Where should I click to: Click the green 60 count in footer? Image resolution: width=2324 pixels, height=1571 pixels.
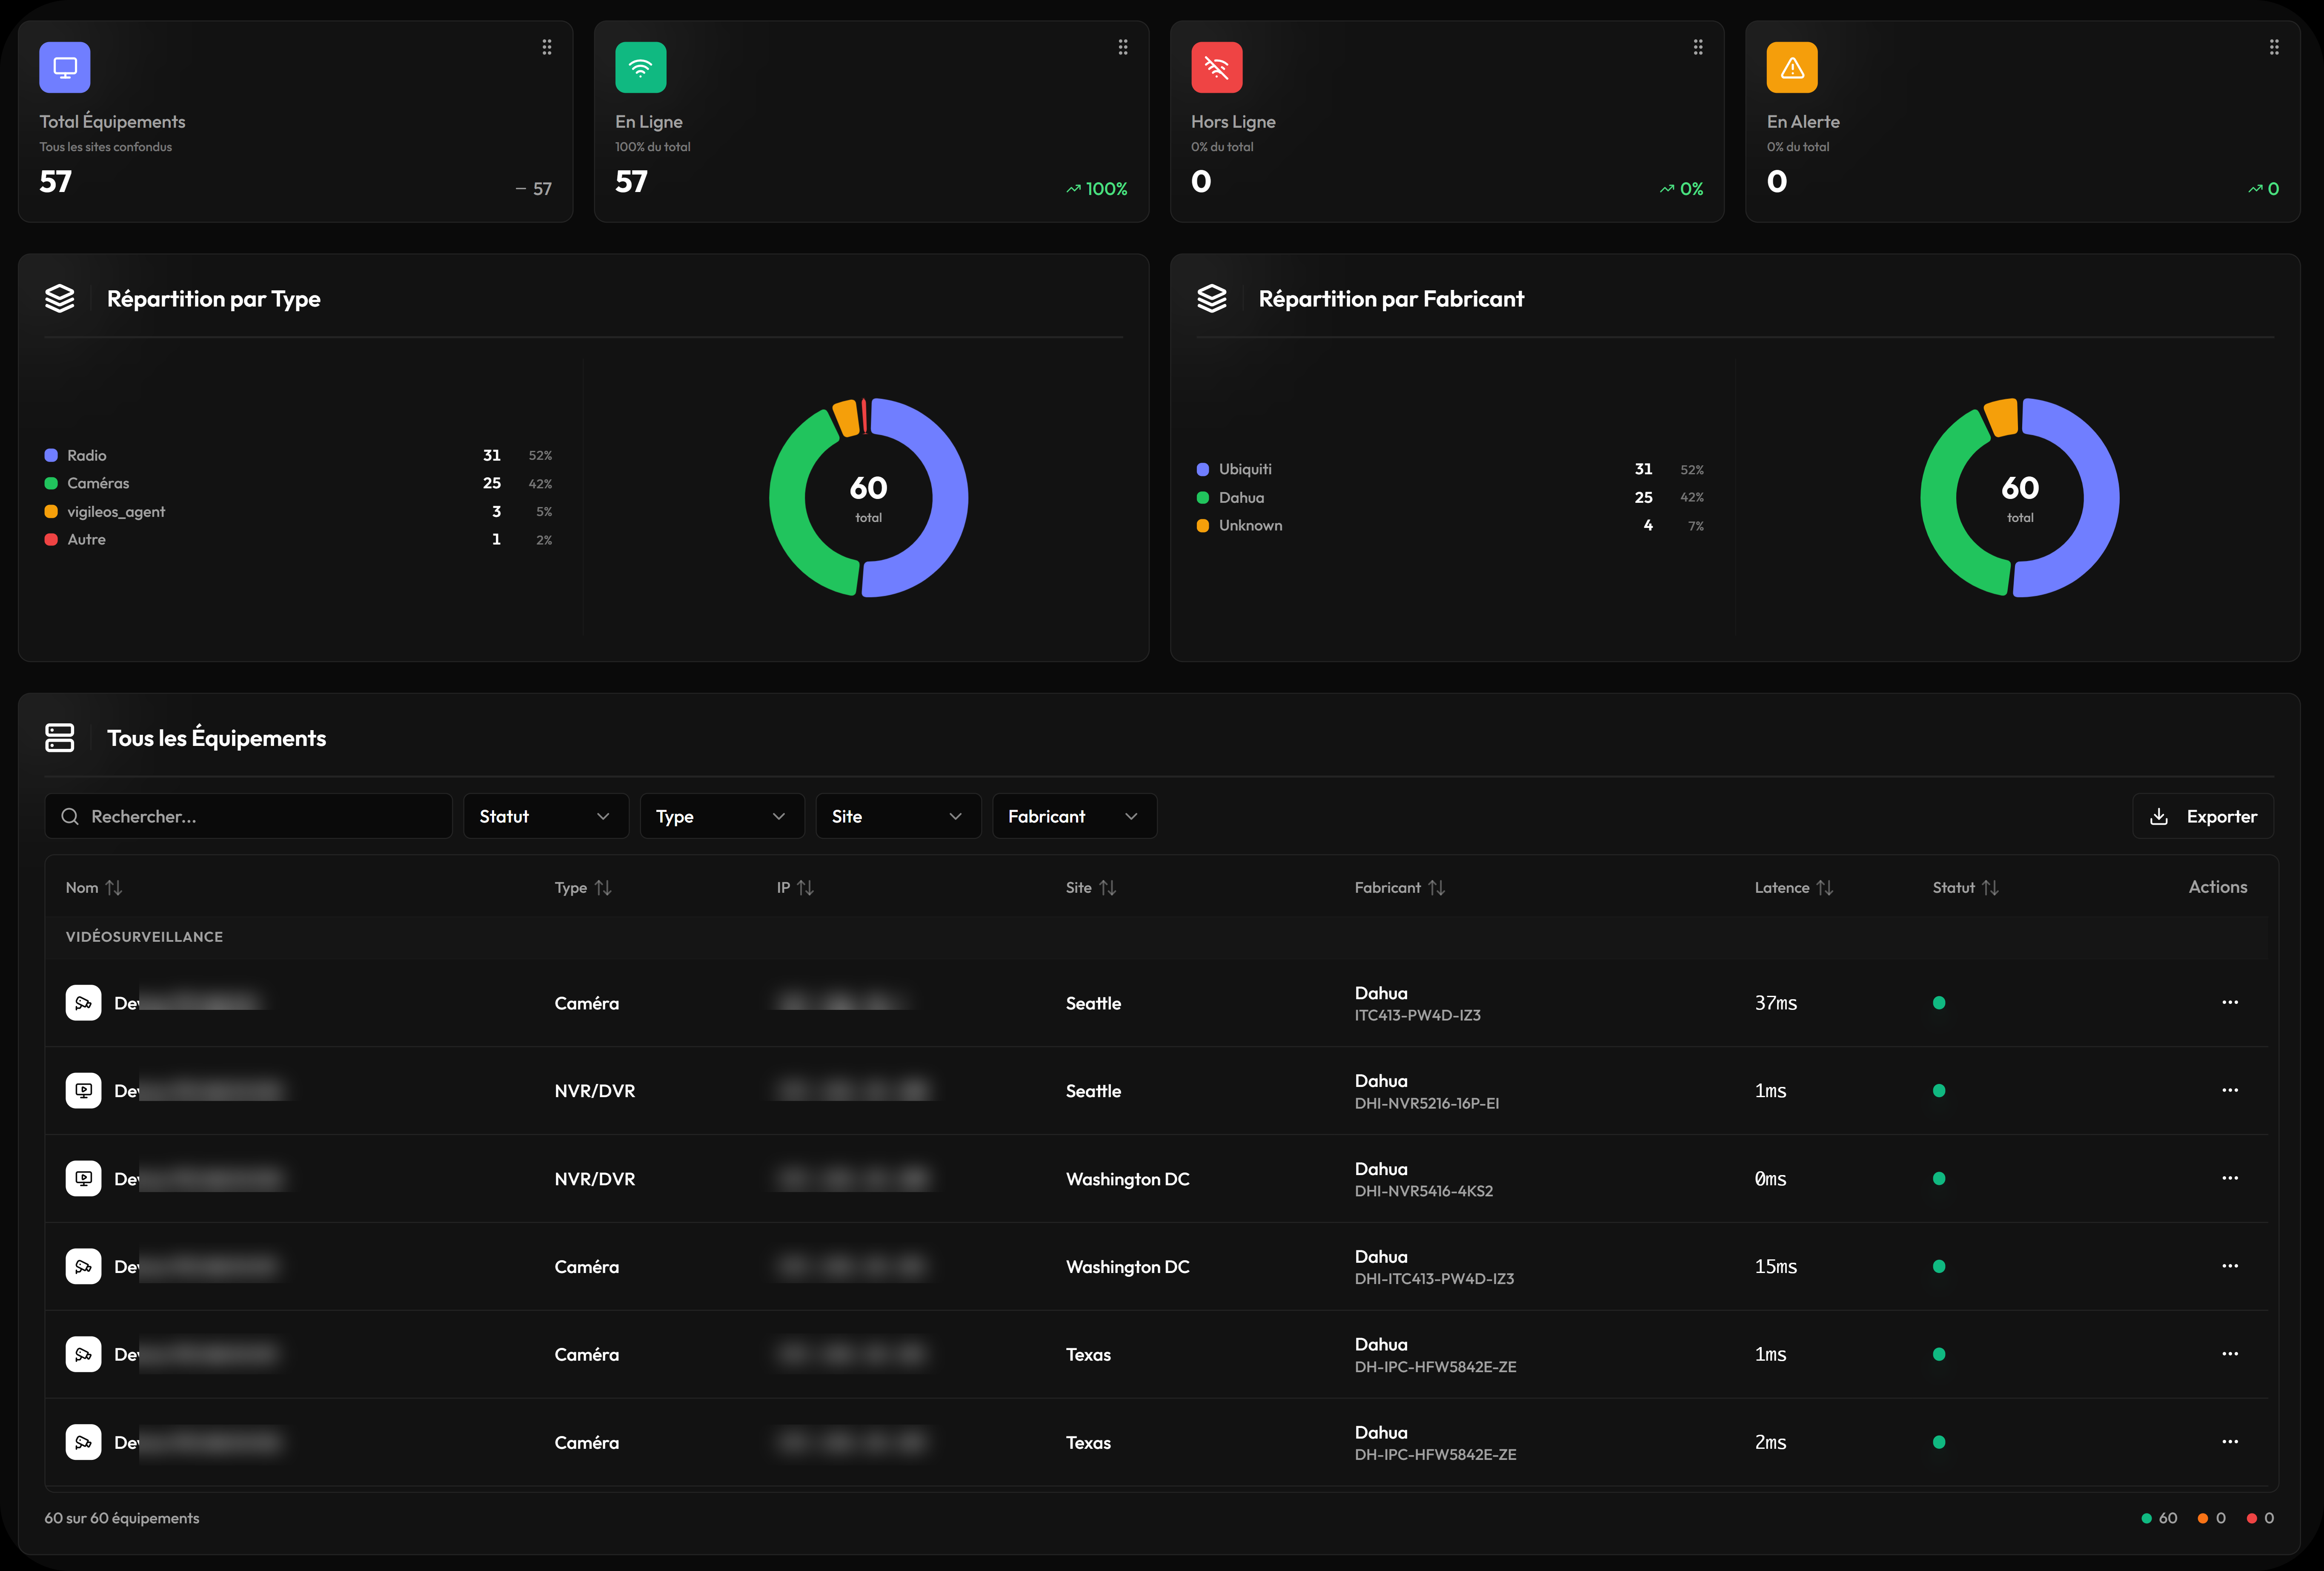pos(2159,1518)
